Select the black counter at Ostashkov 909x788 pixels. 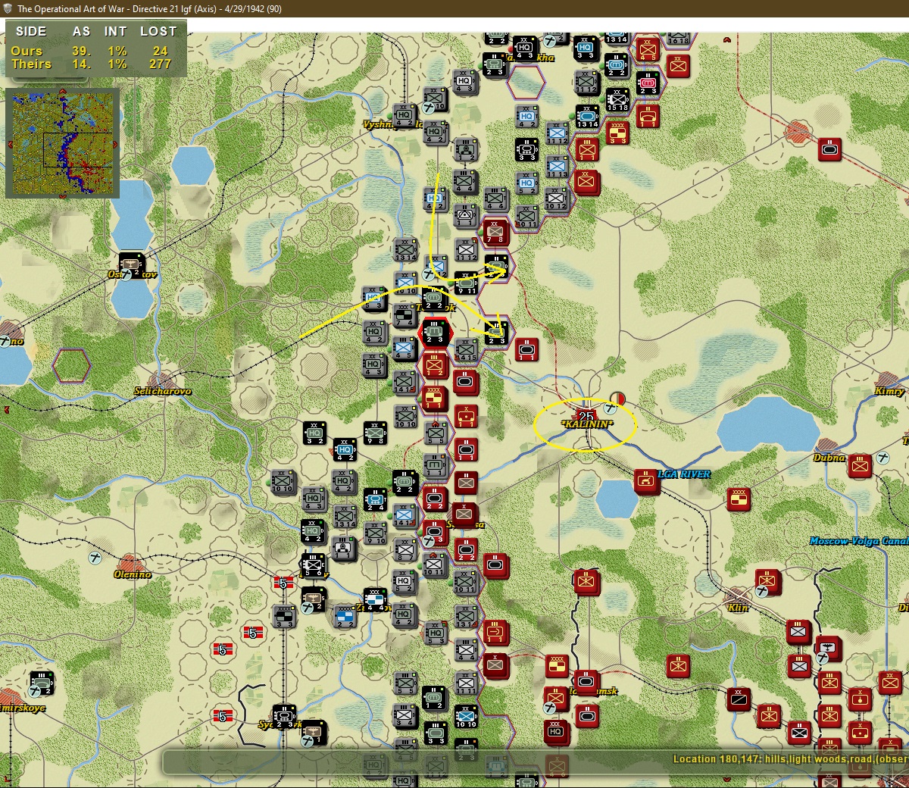[132, 263]
